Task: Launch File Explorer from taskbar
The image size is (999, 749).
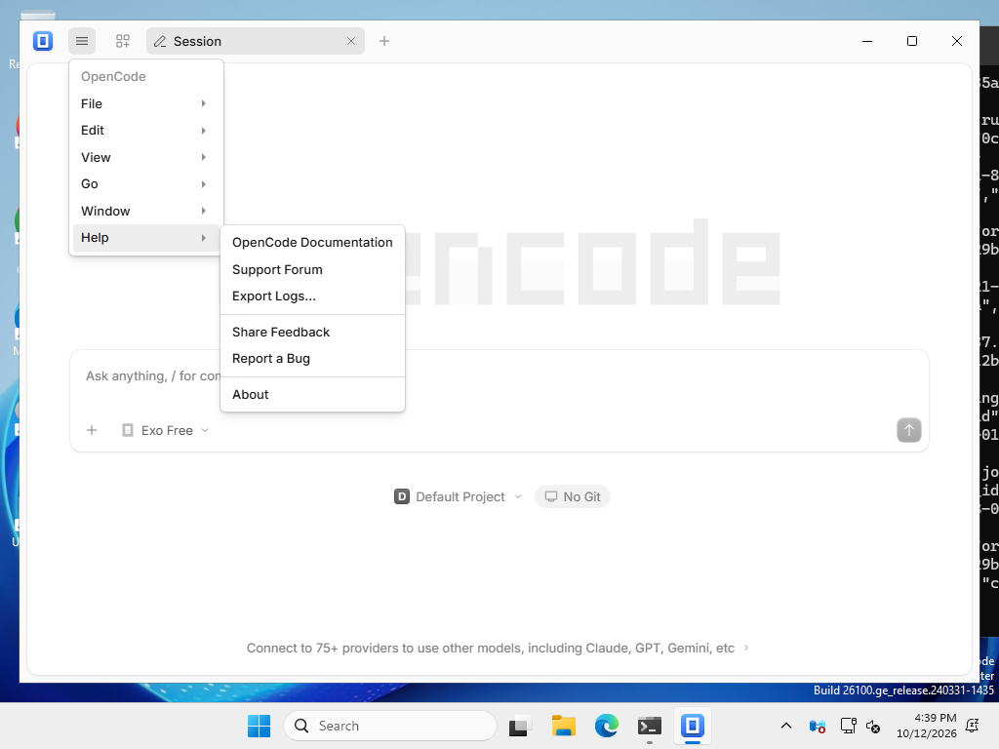Action: pos(563,726)
